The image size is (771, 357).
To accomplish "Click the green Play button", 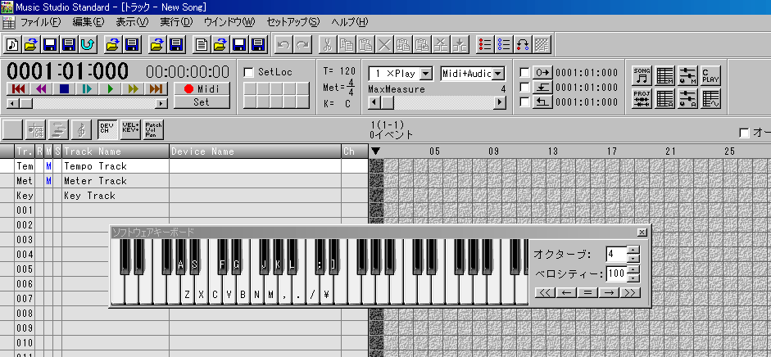I will click(110, 89).
